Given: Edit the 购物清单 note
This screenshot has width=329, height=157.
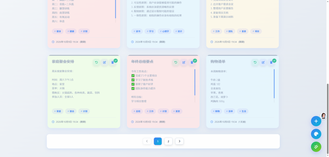Looking at the screenshot, I should [263, 62].
